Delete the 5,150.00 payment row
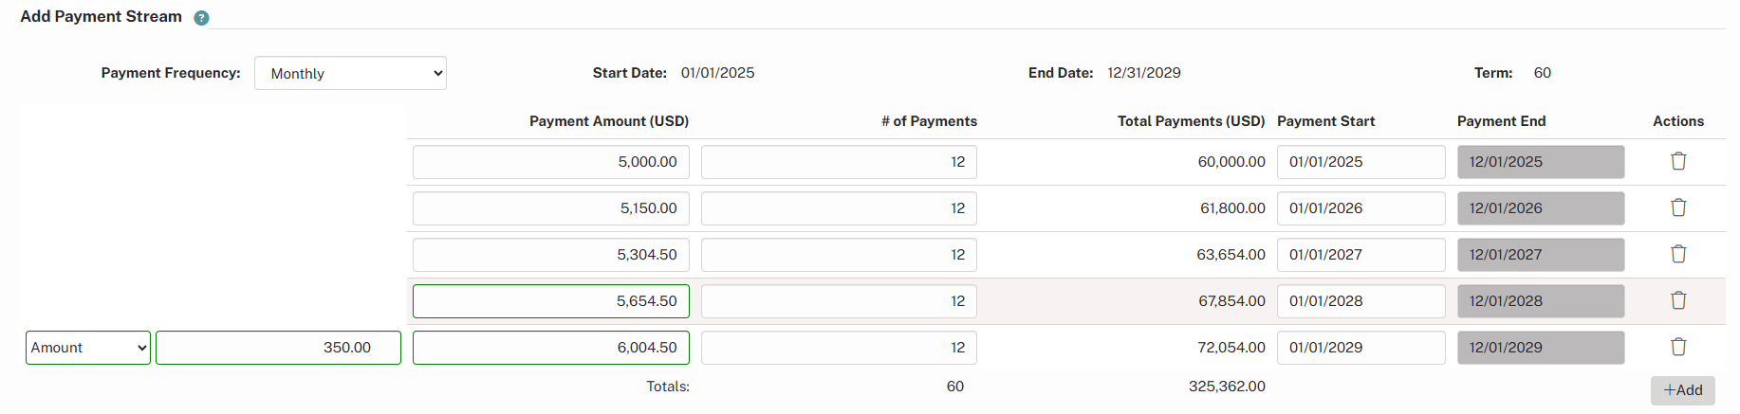Screen dimensions: 1740x414 pos(1677,207)
